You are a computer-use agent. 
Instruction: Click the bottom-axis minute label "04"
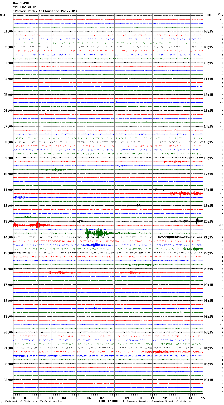click(64, 398)
